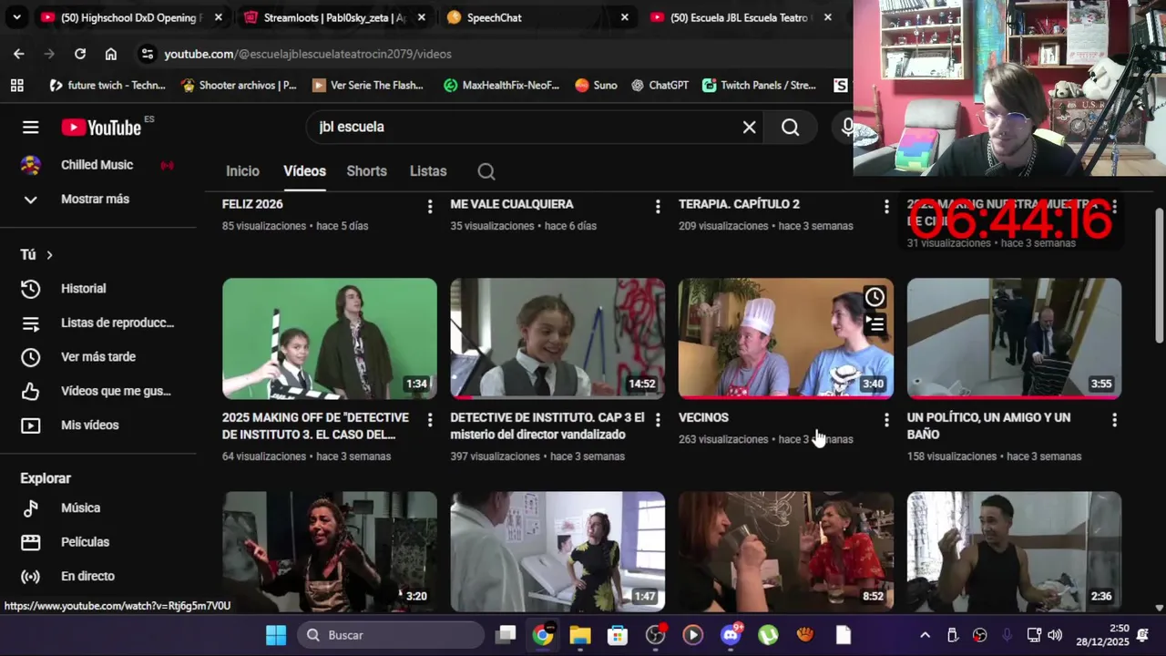This screenshot has width=1166, height=656.
Task: Close the SpeechChat browser tab
Action: point(624,17)
